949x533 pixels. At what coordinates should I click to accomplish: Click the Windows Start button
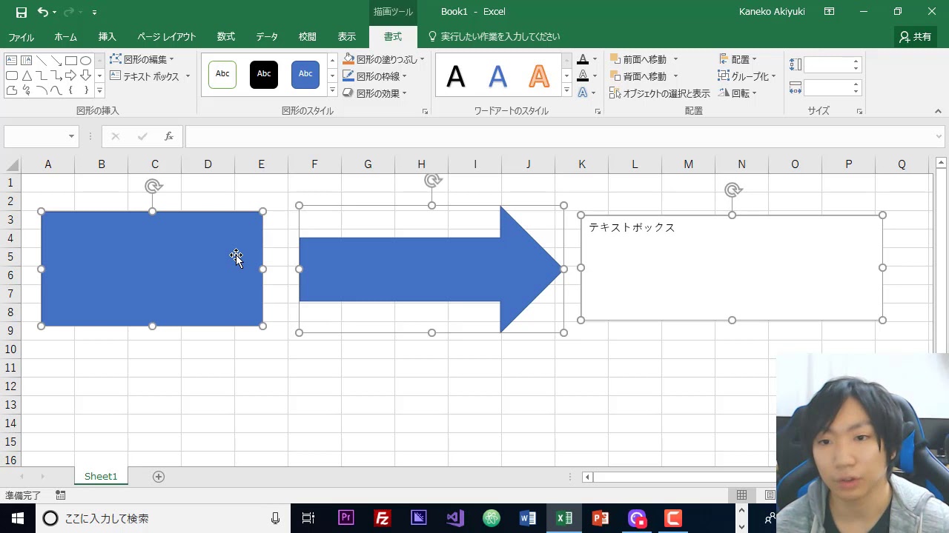[18, 518]
